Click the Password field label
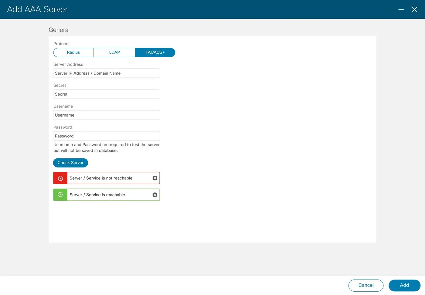 [63, 127]
